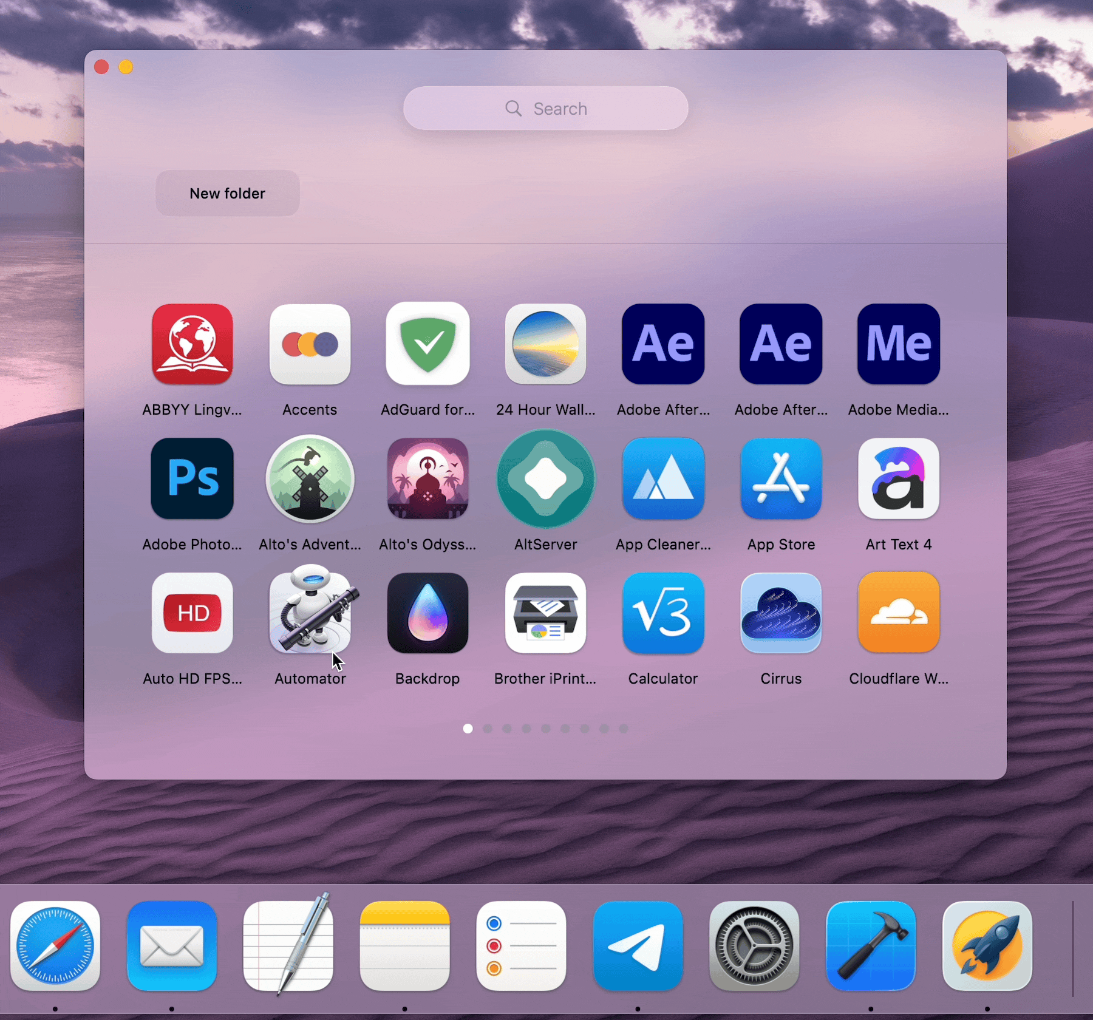Click the New folder button
Viewport: 1093px width, 1020px height.
[227, 193]
